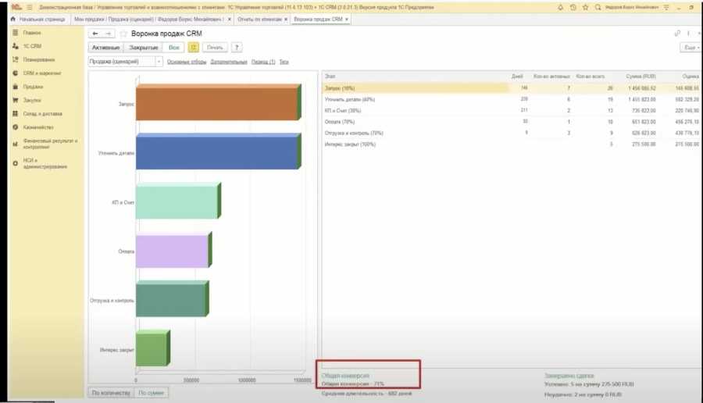Open CRM и маркетинг section
This screenshot has height=403, width=703.
[x=42, y=73]
